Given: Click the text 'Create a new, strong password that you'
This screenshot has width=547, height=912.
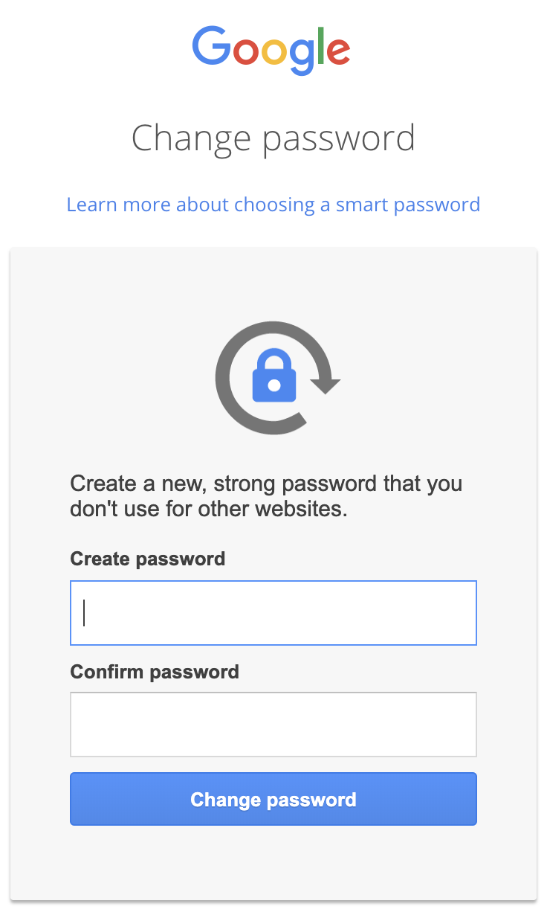Looking at the screenshot, I should pyautogui.click(x=266, y=484).
